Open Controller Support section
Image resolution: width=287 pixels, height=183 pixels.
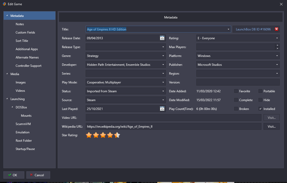click(x=28, y=66)
